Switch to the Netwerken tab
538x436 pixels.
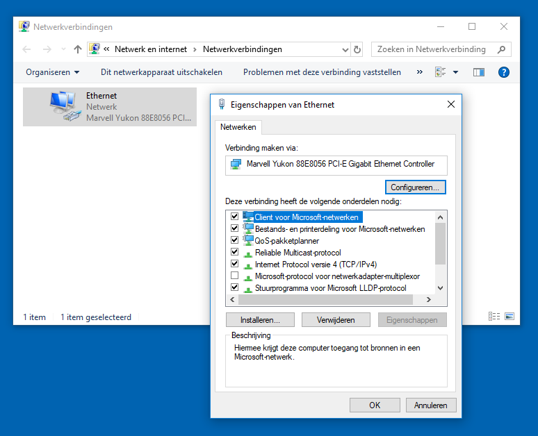coord(238,127)
